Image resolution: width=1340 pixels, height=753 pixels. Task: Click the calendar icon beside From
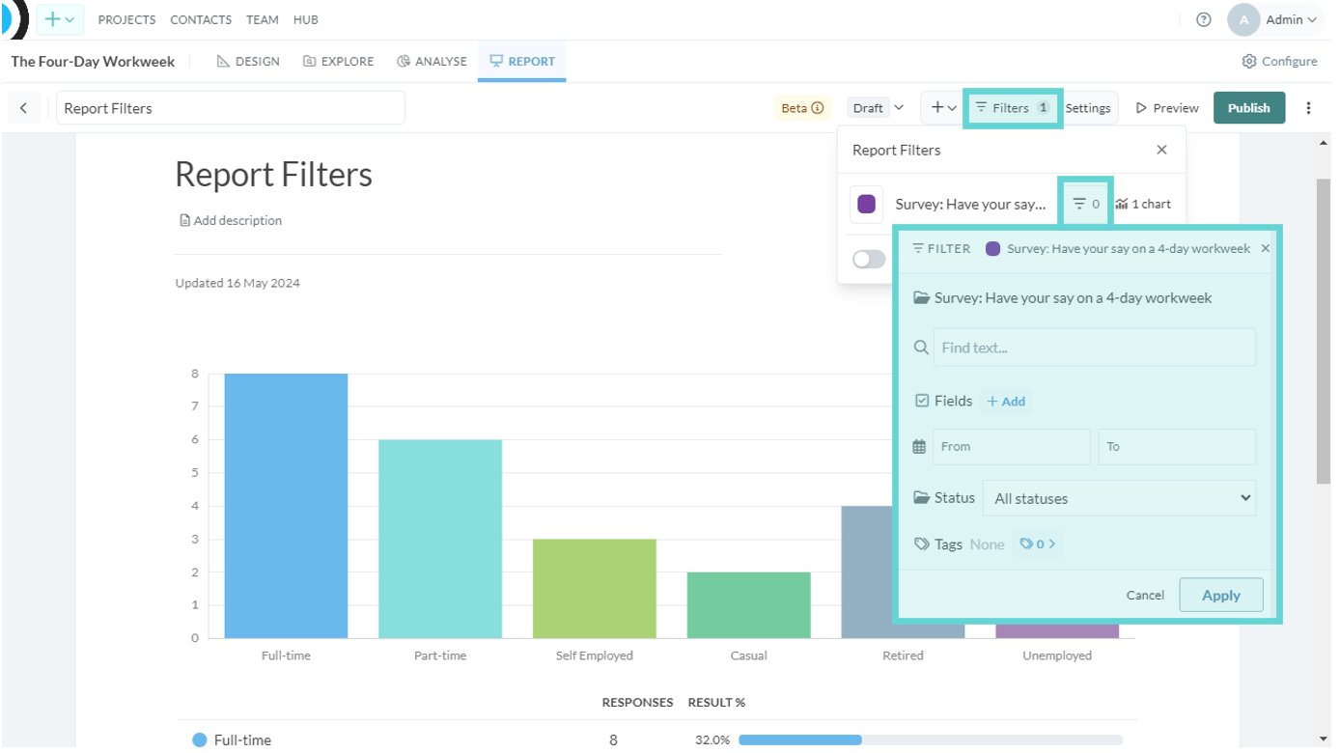point(919,447)
